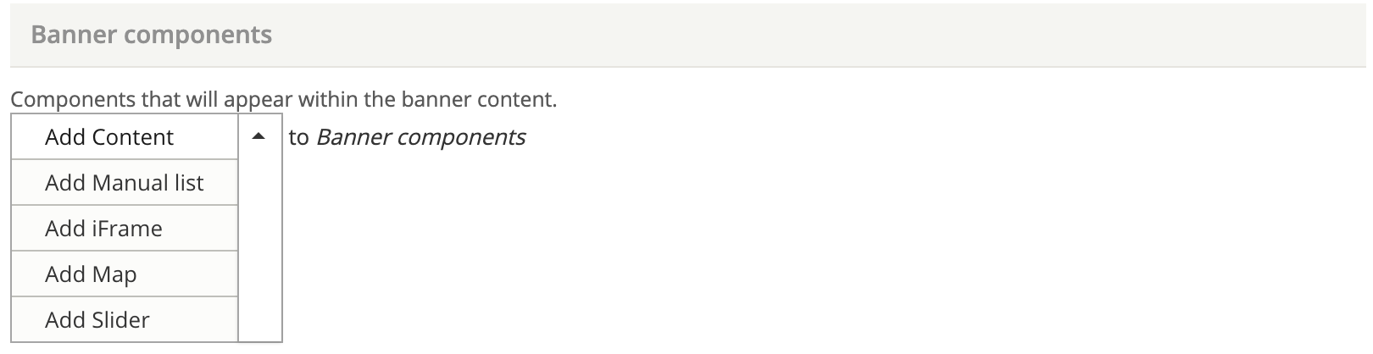The height and width of the screenshot is (354, 1373).
Task: Click the Add Content button
Action: pos(109,137)
